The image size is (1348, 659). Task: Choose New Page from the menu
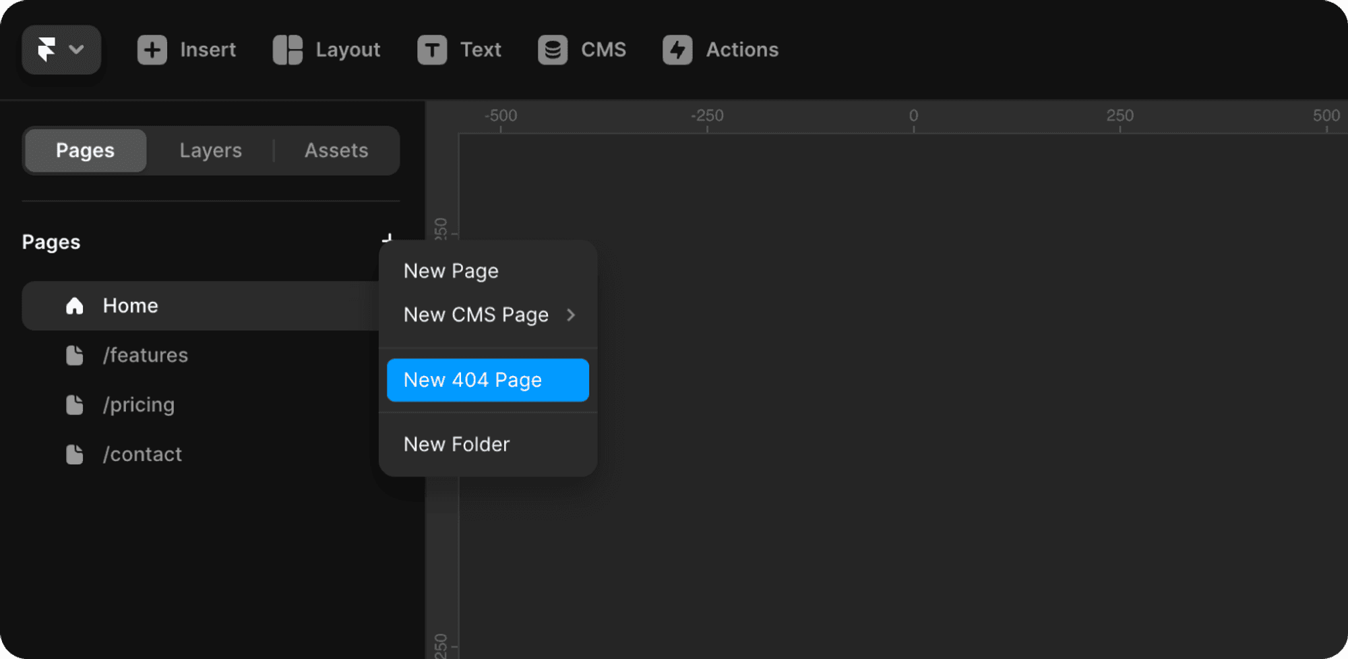(x=451, y=271)
